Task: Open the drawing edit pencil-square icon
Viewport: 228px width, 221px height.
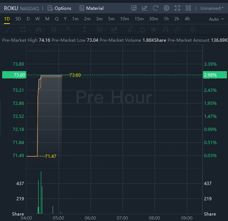Action: (144, 8)
